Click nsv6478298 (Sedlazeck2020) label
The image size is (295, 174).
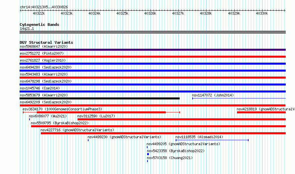pyautogui.click(x=46, y=81)
